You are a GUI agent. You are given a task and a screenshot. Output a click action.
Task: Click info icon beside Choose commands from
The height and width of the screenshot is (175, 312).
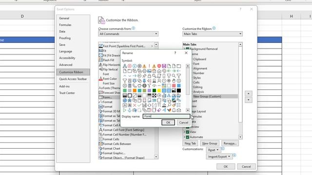tap(133, 28)
